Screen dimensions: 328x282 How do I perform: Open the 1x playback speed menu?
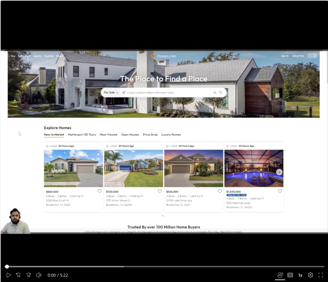tap(300, 275)
